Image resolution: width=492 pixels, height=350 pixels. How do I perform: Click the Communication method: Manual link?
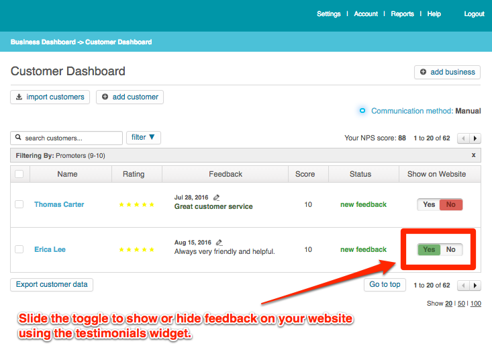[426, 111]
